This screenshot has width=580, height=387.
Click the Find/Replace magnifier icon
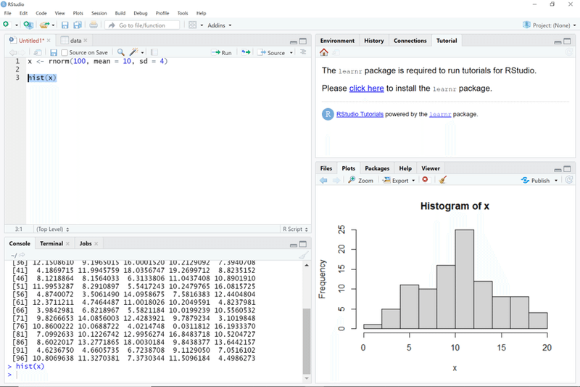coord(120,52)
